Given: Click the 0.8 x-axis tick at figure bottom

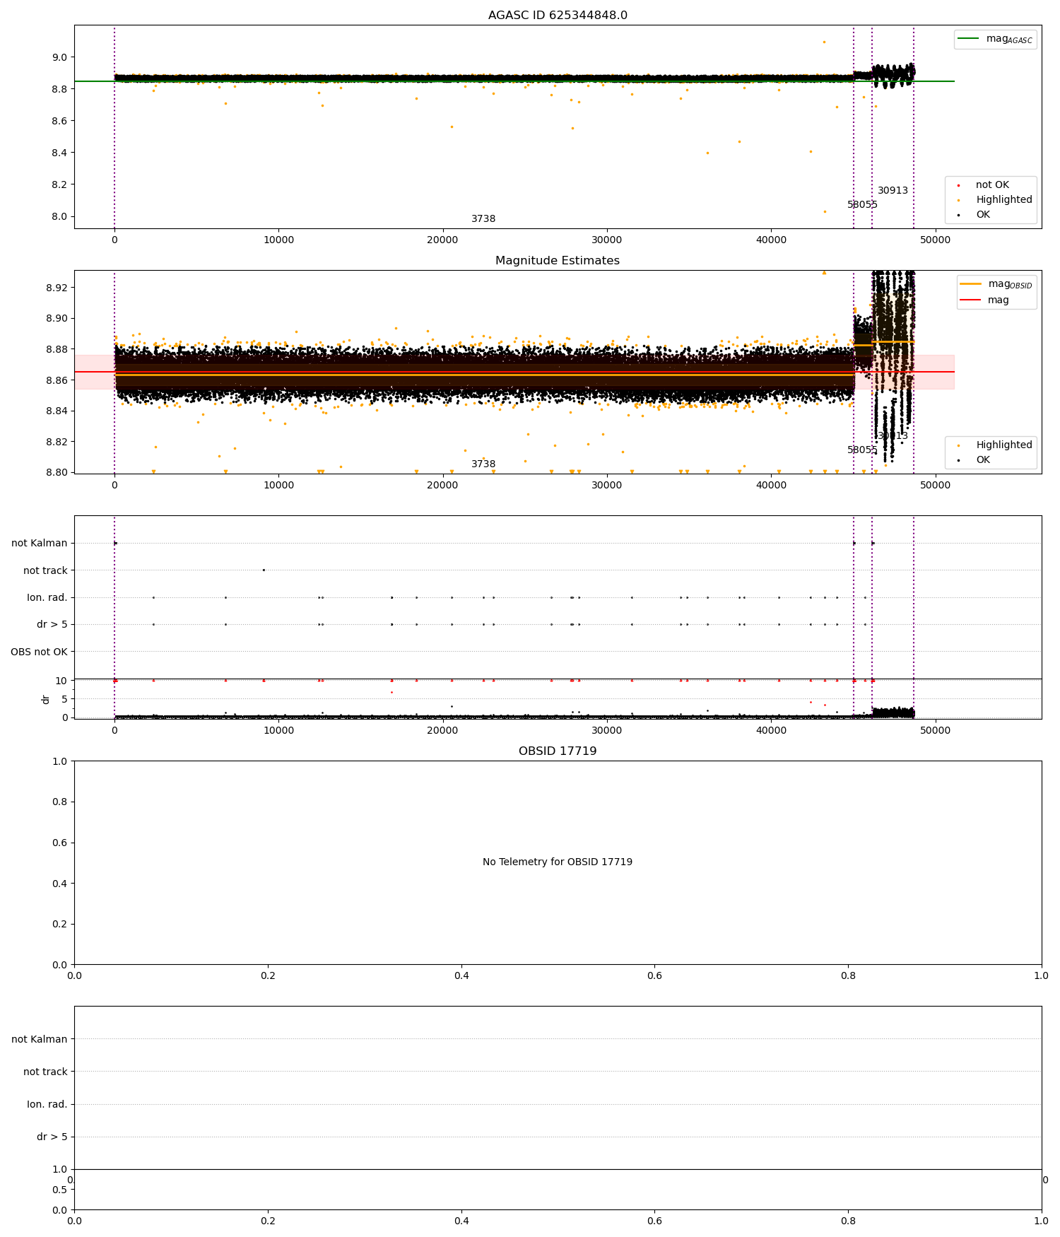Looking at the screenshot, I should coord(848,1221).
